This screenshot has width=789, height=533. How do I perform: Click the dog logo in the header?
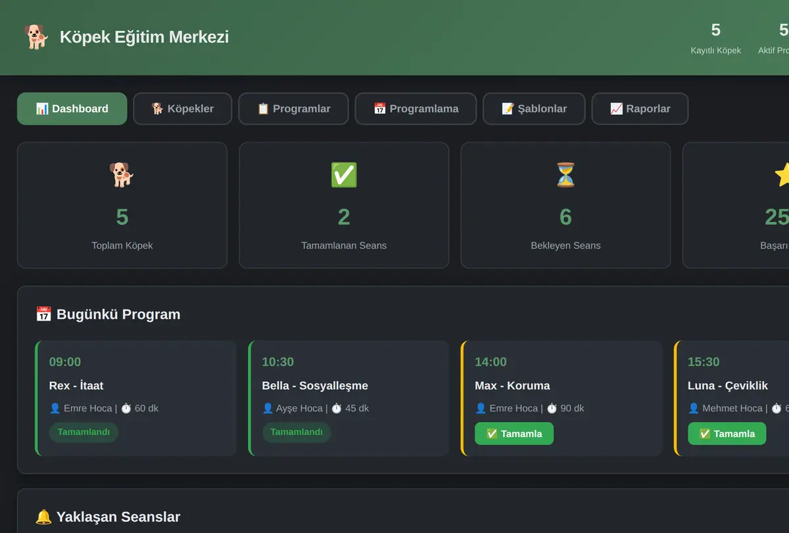(36, 37)
